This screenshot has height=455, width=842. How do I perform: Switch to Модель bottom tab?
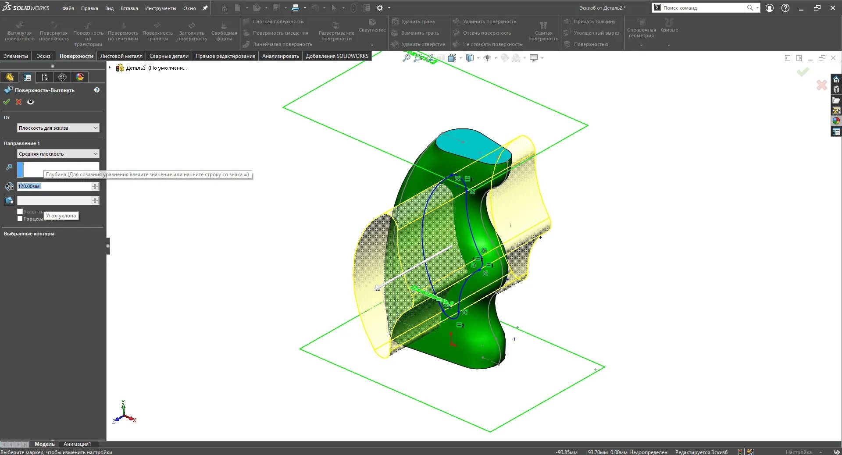point(45,444)
